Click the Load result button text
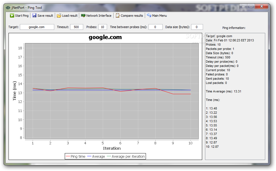Viewport: 276px width, 171px height. (70, 16)
